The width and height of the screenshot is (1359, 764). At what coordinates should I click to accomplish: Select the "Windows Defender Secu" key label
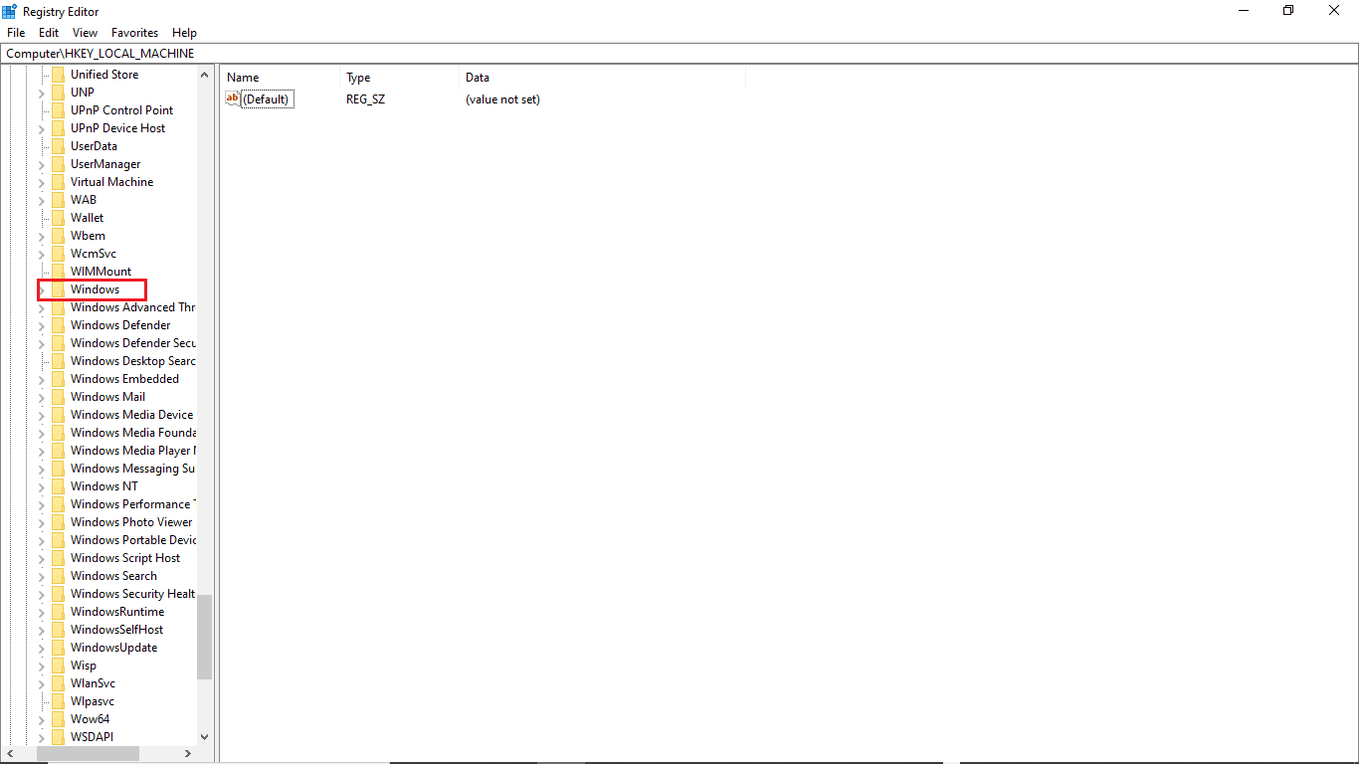(133, 343)
